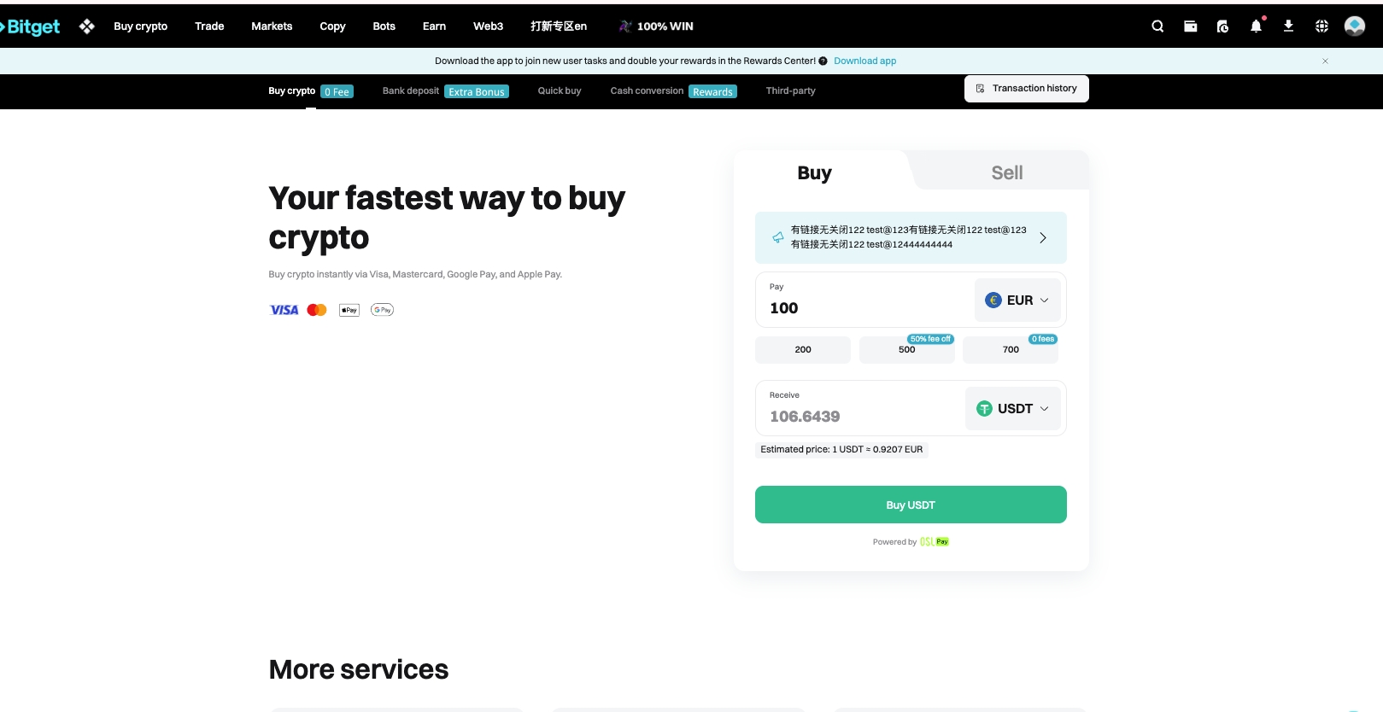Close the download app banner
Viewport: 1383px width, 712px height.
coord(1325,61)
